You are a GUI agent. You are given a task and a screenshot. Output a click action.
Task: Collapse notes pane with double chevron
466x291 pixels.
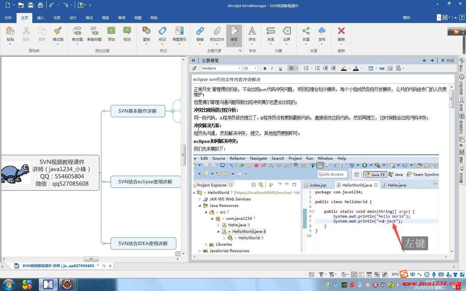(194, 60)
